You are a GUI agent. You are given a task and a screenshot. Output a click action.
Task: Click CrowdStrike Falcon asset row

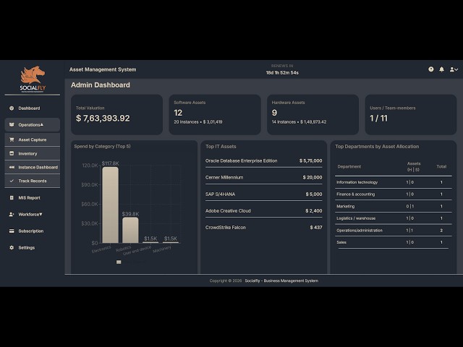click(263, 228)
